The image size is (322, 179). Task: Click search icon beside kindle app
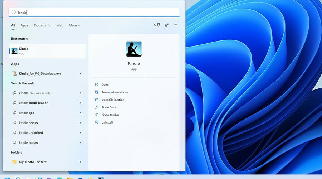[x=14, y=113]
